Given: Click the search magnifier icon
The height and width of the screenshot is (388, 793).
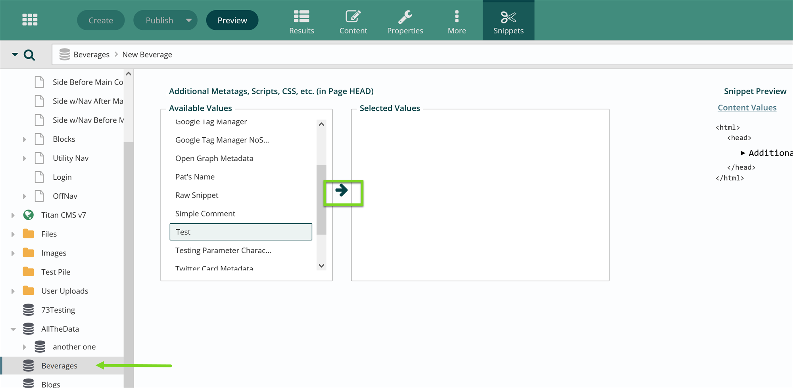Looking at the screenshot, I should coord(29,55).
